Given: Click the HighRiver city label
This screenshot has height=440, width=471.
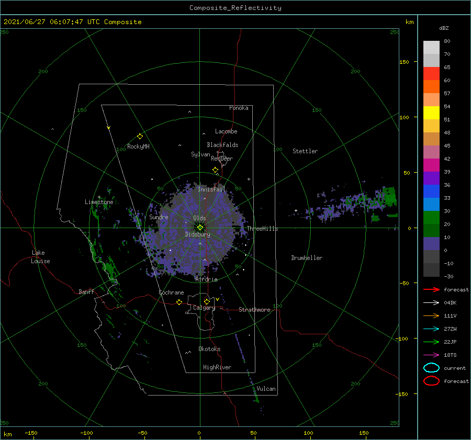Looking at the screenshot, I should 217,367.
